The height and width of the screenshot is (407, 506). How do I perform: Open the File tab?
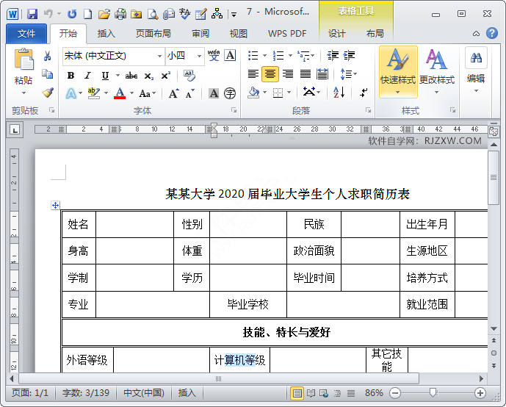[26, 33]
